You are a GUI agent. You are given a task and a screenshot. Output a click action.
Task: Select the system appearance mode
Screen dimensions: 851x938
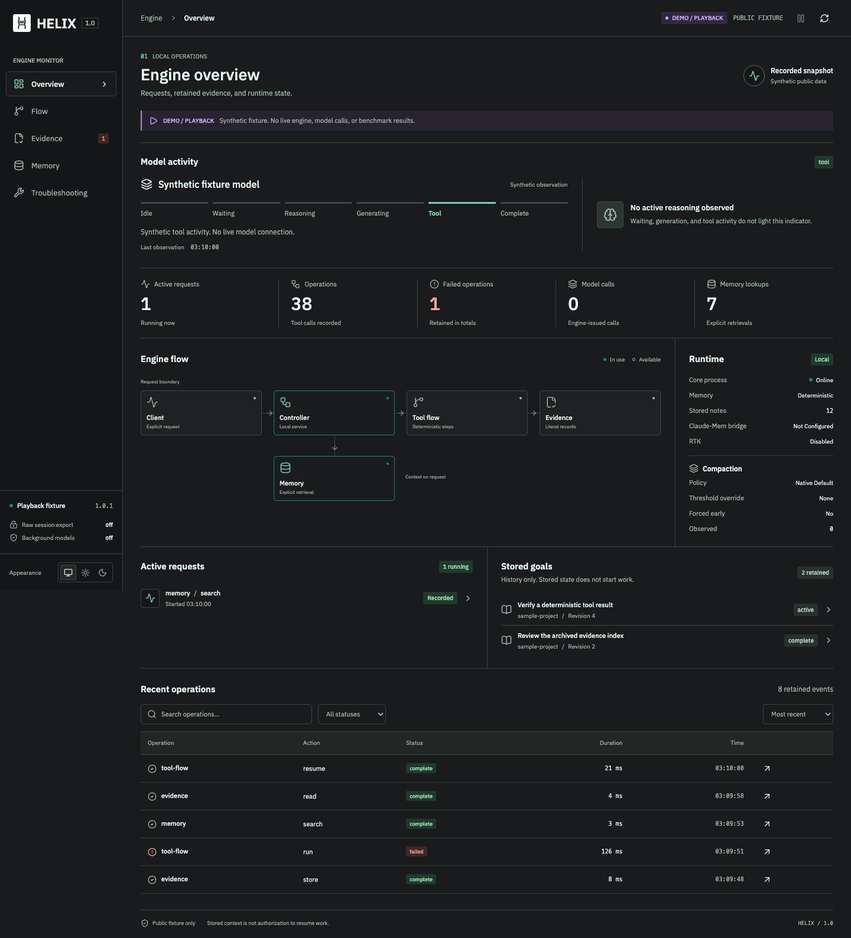(69, 572)
